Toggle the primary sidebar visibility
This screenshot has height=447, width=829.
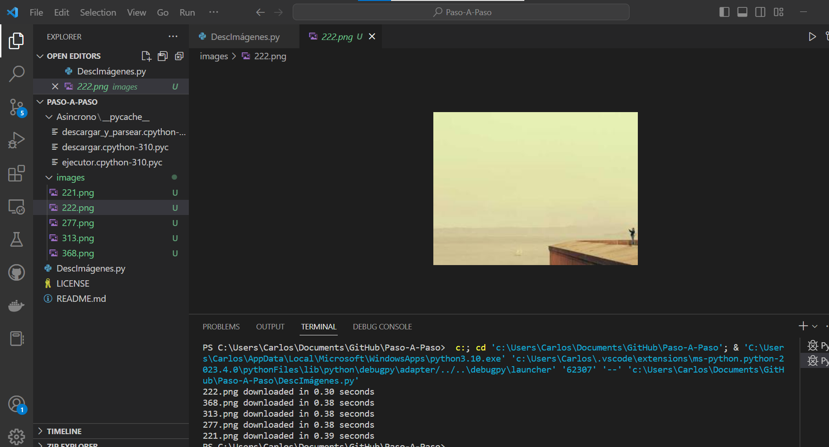coord(724,12)
